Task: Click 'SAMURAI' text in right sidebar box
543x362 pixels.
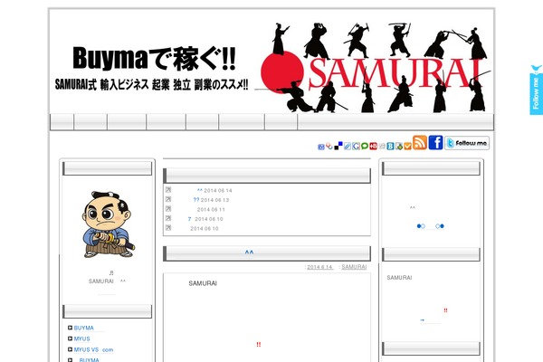Action: coord(399,278)
